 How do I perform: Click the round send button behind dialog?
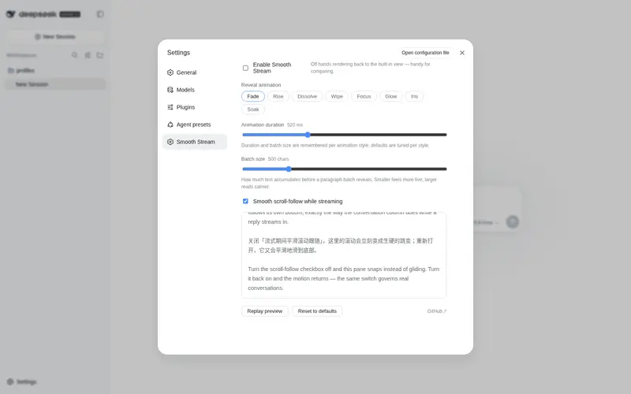pyautogui.click(x=512, y=221)
